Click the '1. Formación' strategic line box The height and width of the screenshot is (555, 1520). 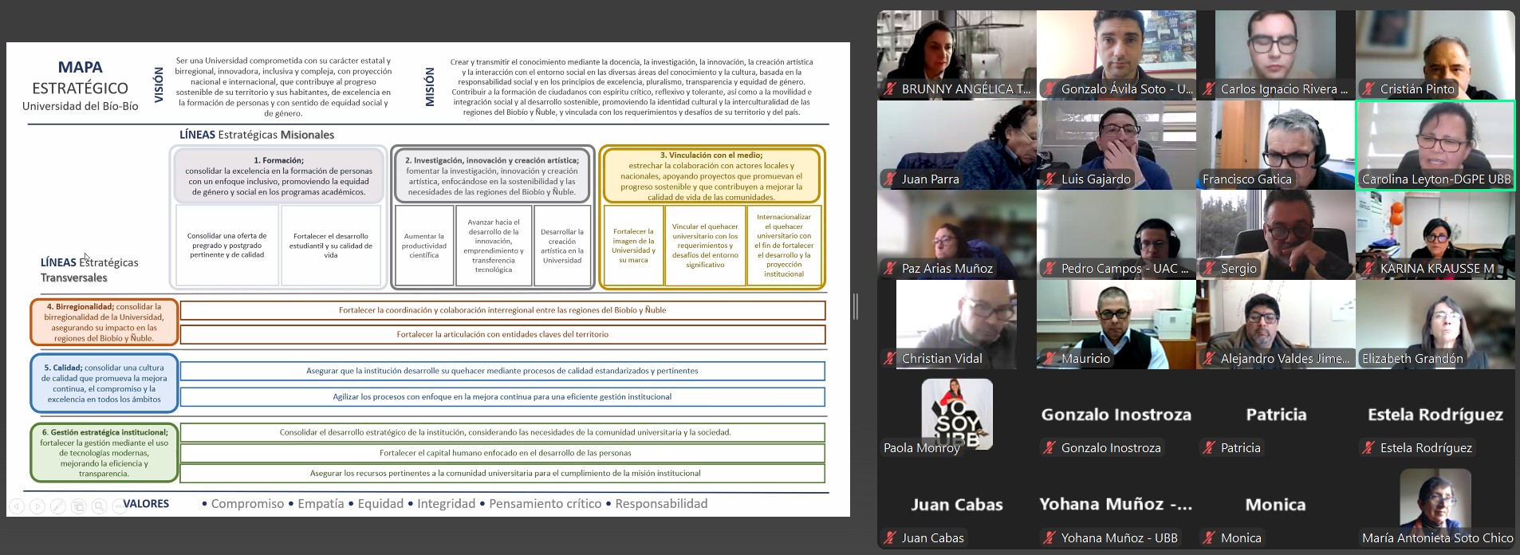click(278, 175)
